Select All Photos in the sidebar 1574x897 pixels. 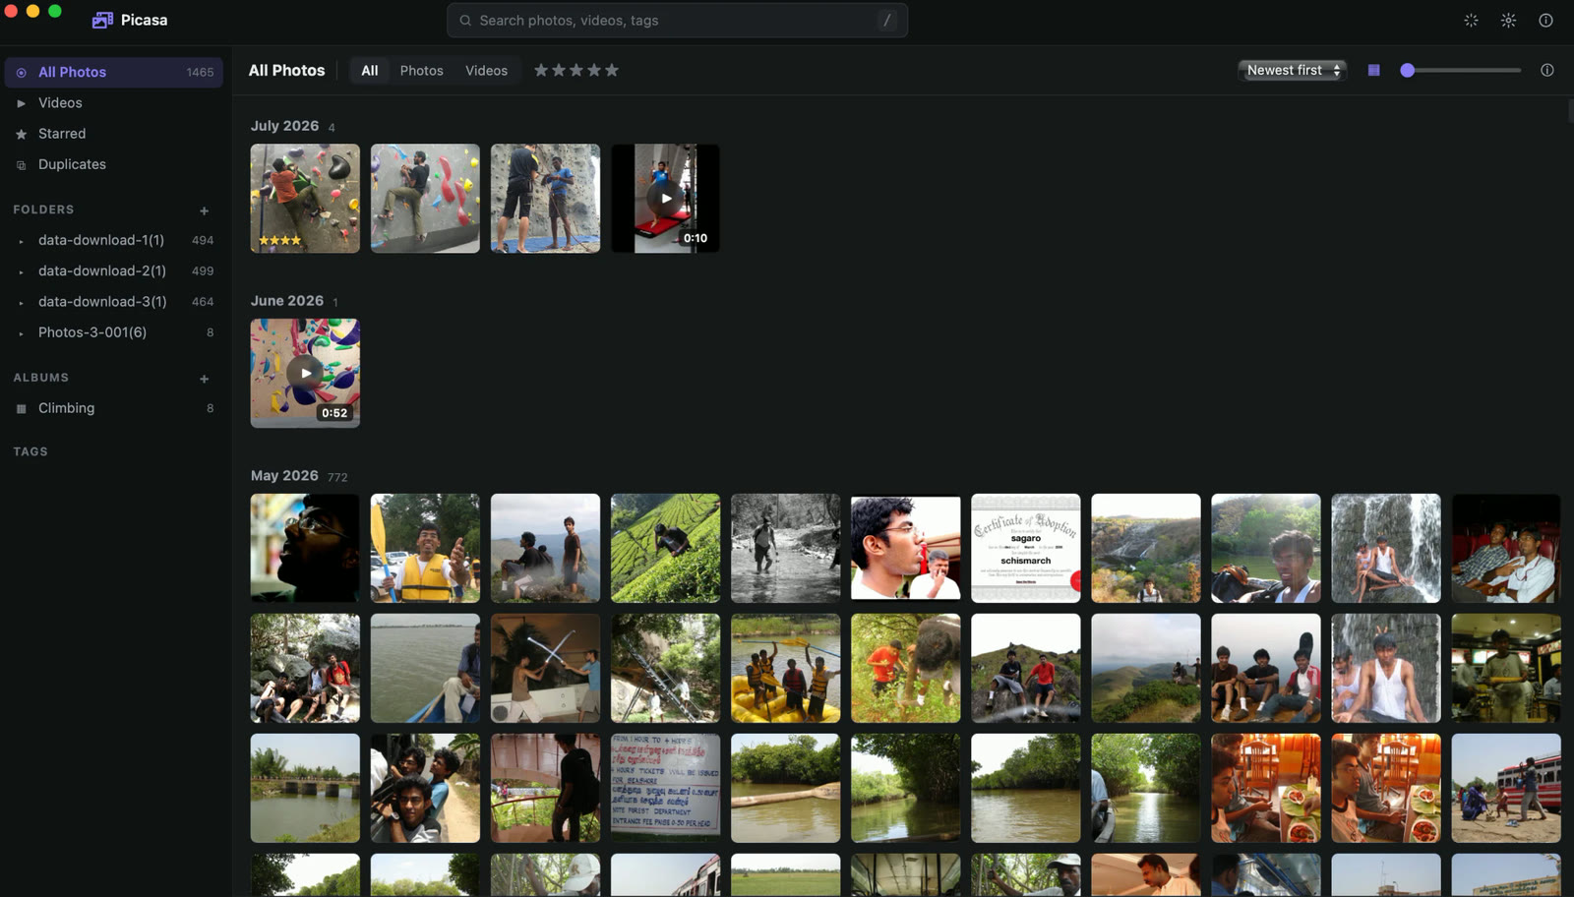click(114, 72)
